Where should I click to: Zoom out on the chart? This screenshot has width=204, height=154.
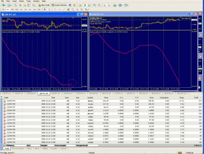point(99,5)
